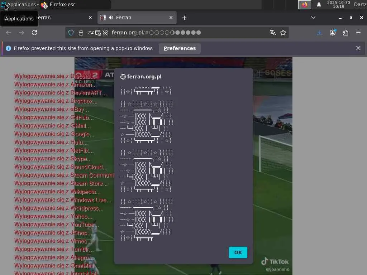
Task: Click 'Wylogowywanie się z Windows Live...' text
Action: pyautogui.click(x=63, y=200)
